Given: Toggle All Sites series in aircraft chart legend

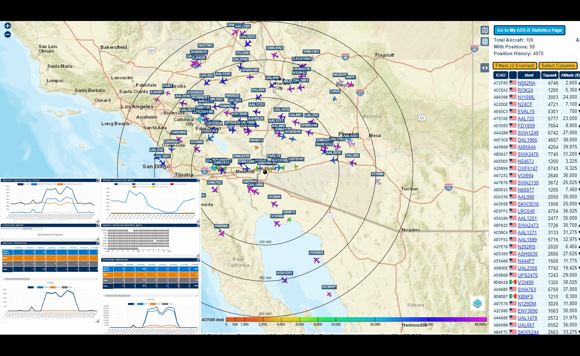Looking at the screenshot, I should (x=24, y=184).
